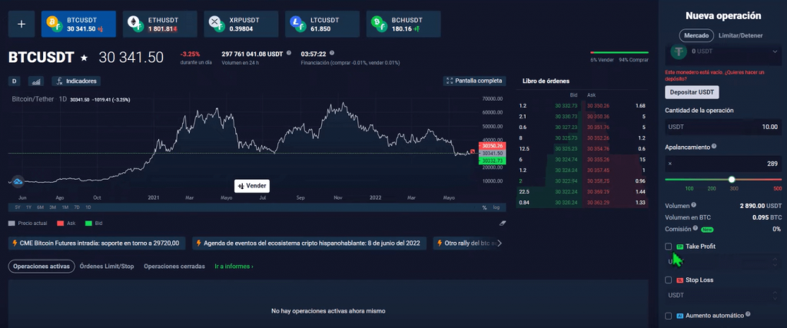Click the bid price 30 330.73 in order book

point(566,116)
